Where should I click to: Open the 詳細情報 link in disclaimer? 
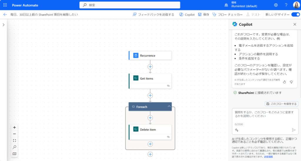(x=268, y=157)
